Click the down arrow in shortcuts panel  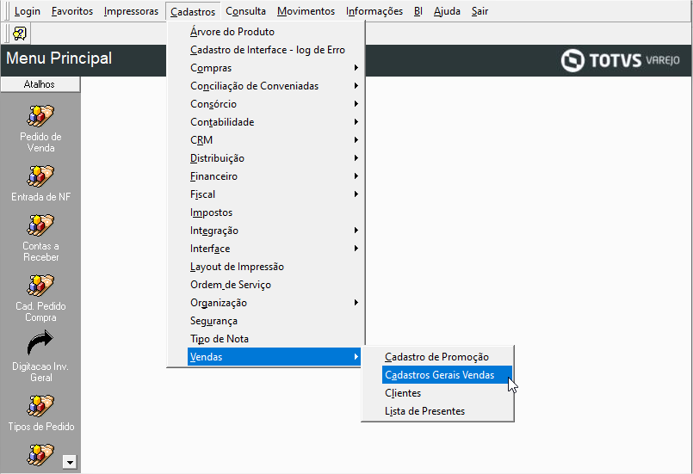coord(70,462)
